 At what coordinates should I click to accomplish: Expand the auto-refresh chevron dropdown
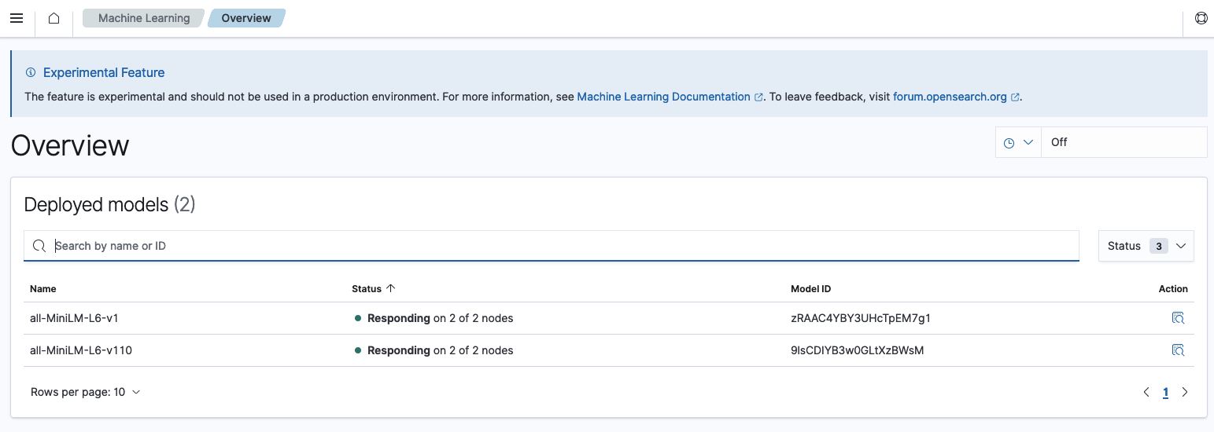click(1028, 143)
